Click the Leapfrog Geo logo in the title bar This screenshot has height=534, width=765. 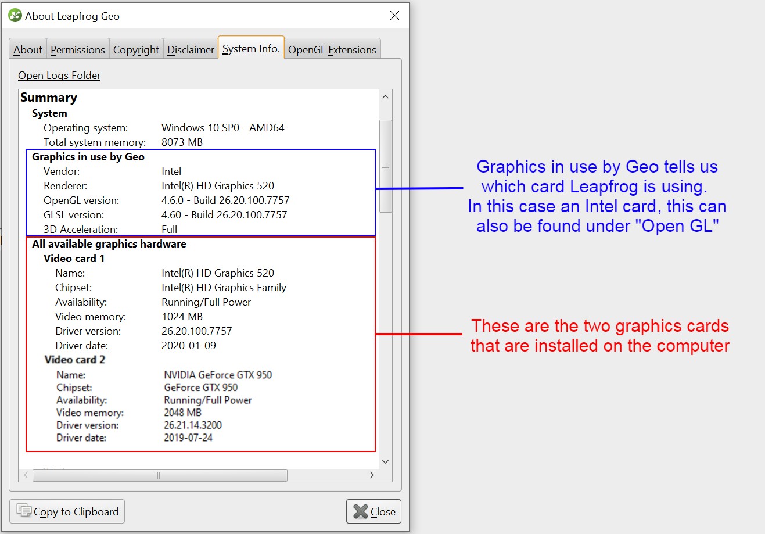click(x=16, y=16)
